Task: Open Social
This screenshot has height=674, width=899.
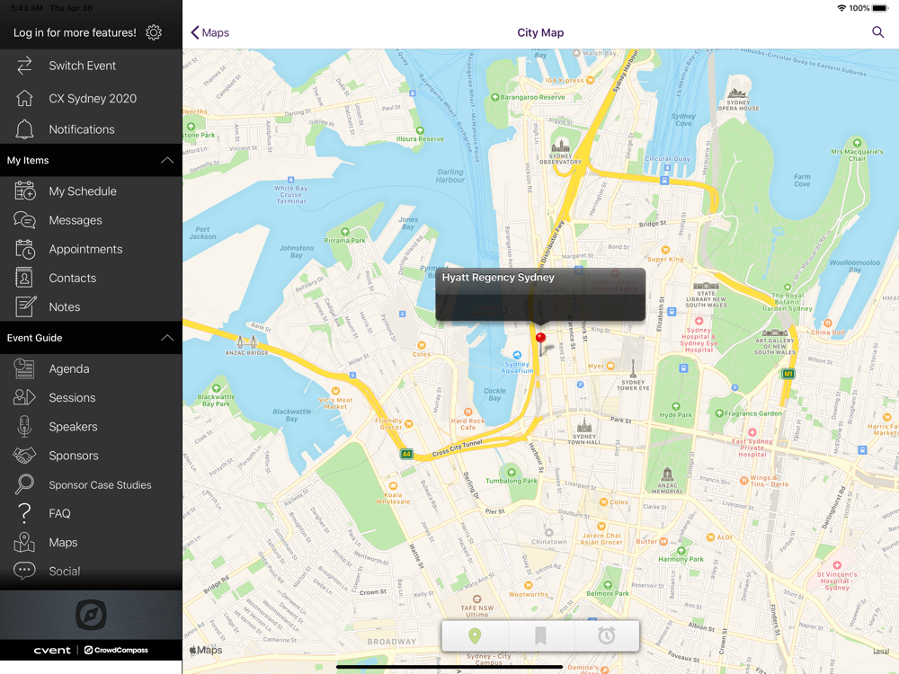Action: point(91,571)
